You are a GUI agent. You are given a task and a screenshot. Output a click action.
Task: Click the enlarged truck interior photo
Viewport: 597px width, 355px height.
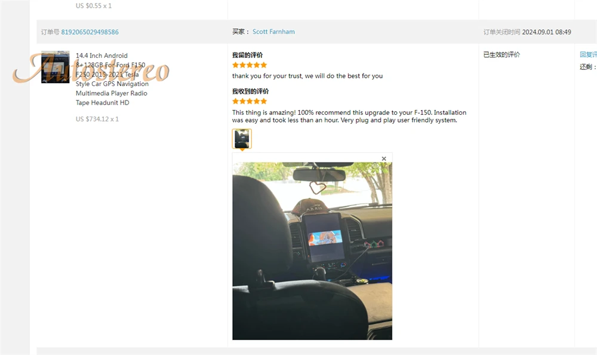point(312,251)
